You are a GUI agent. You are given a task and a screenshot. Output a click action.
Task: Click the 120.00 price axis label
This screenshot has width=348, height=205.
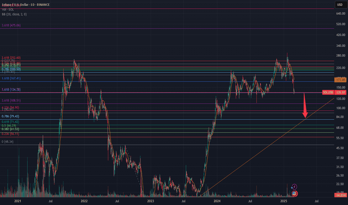341,99
